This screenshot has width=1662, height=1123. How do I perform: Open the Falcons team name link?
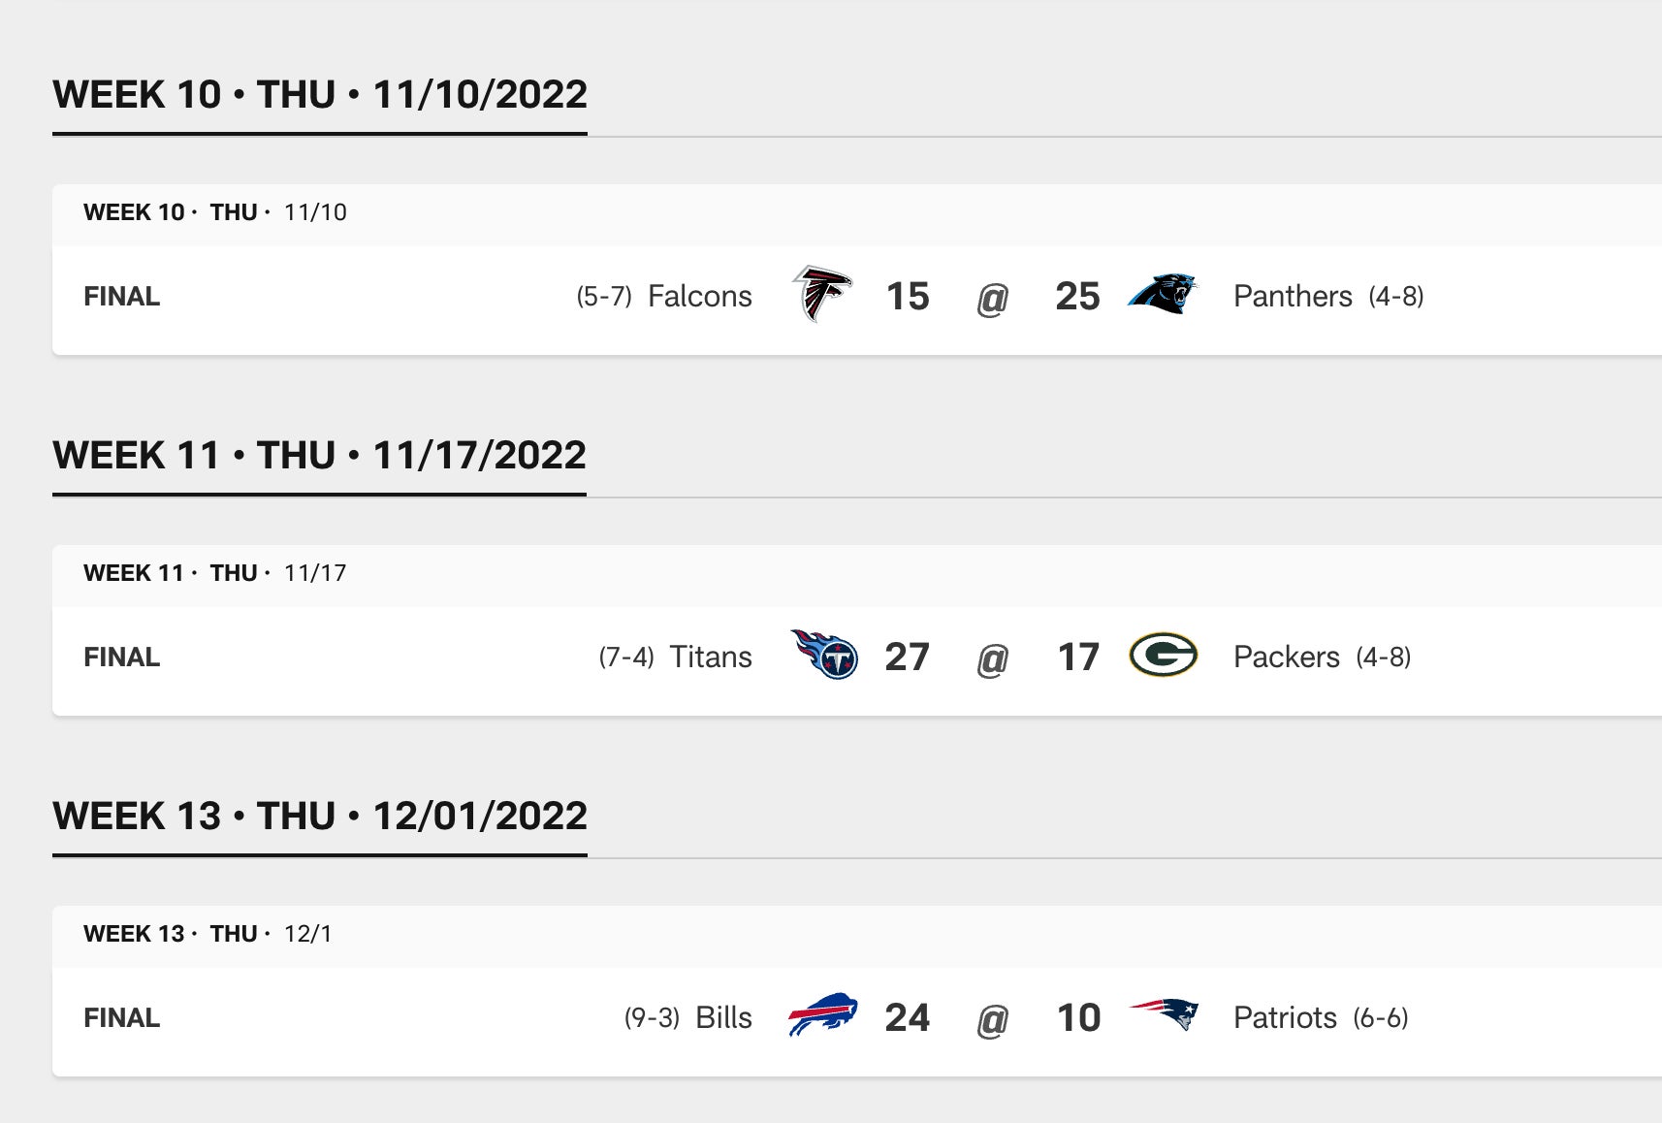699,296
